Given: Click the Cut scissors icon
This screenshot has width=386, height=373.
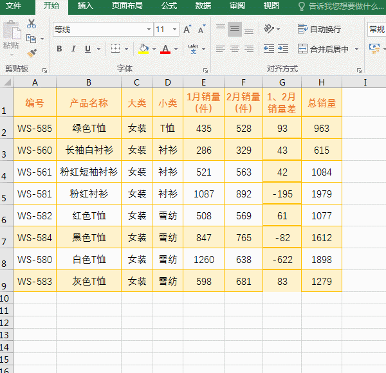Looking at the screenshot, I should [32, 24].
